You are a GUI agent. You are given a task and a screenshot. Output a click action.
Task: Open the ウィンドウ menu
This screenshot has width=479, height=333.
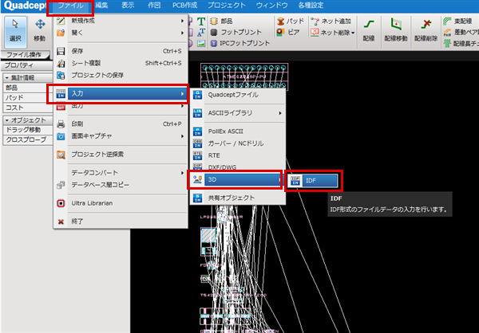click(x=272, y=6)
